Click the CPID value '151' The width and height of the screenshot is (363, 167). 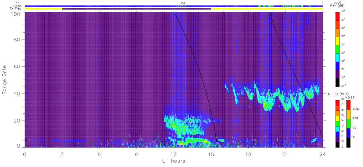click(x=183, y=3)
